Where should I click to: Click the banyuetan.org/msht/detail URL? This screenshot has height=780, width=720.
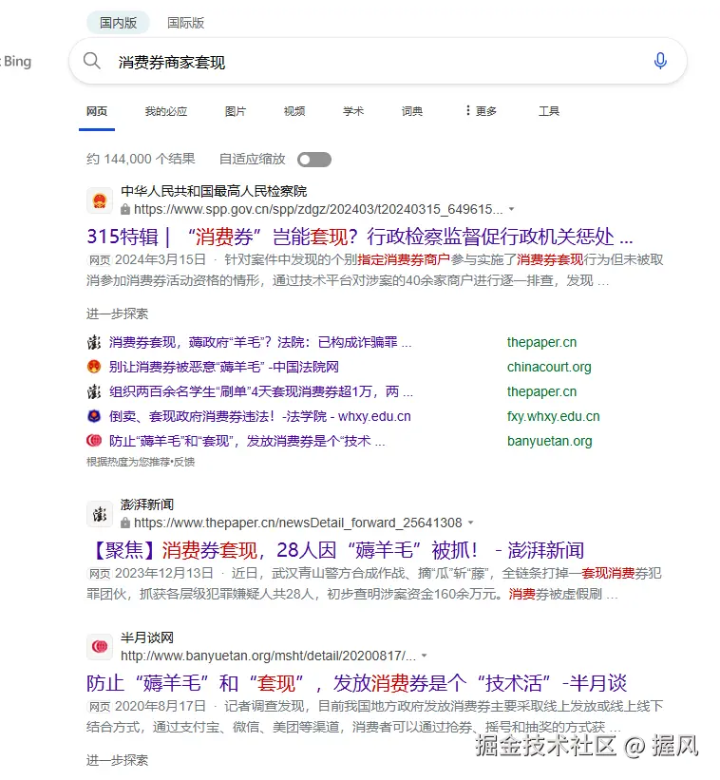coord(268,656)
